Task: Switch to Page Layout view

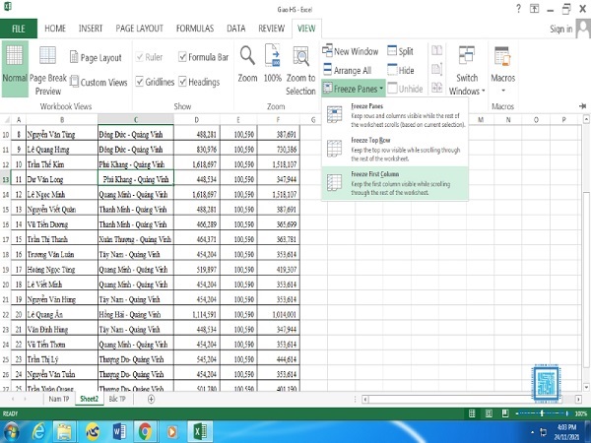Action: tap(97, 58)
